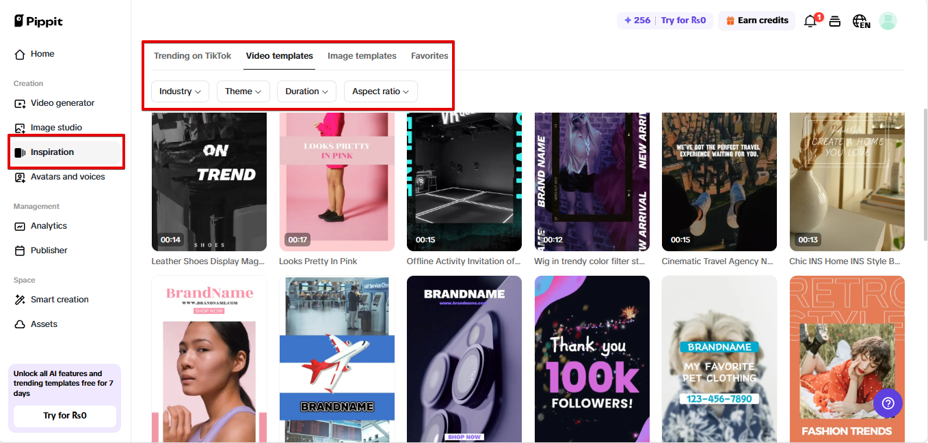The width and height of the screenshot is (928, 443).
Task: Open the Chic INS Home template thumbnail
Action: click(847, 182)
